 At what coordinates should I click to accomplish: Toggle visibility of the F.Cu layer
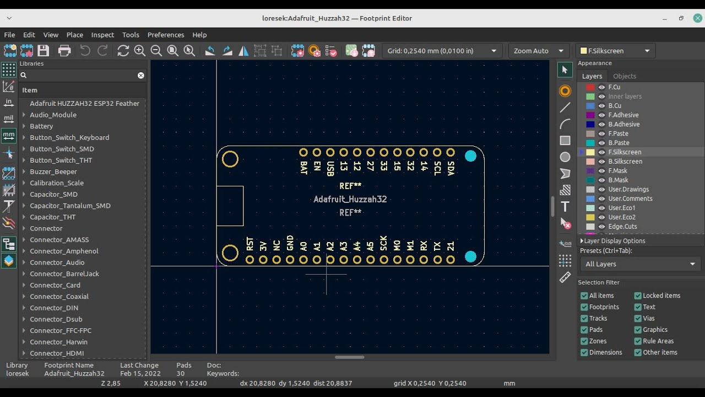click(x=601, y=87)
